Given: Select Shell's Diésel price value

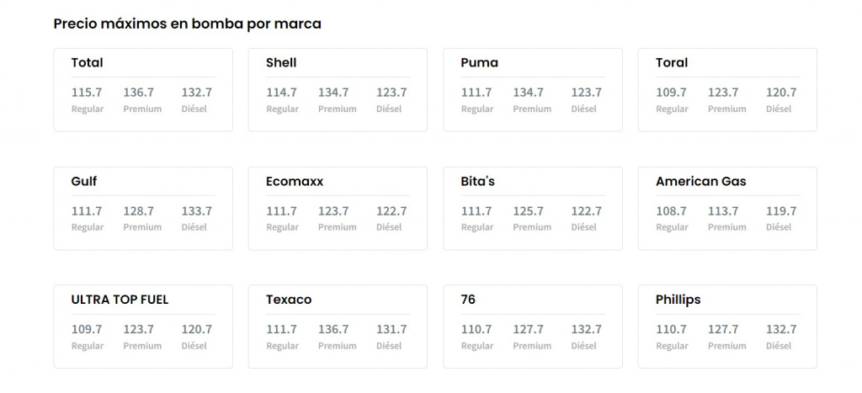Looking at the screenshot, I should (x=391, y=93).
